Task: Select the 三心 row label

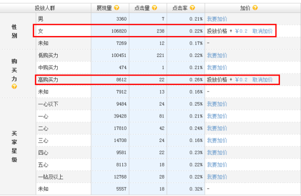Action: [43, 140]
